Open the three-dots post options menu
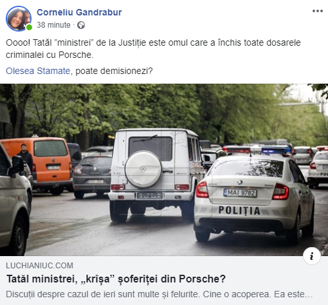 pos(318,11)
